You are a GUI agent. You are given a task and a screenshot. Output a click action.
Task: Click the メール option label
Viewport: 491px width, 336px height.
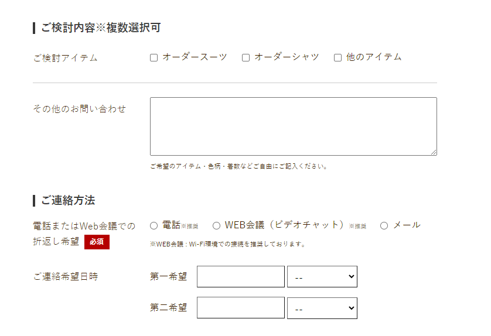407,225
